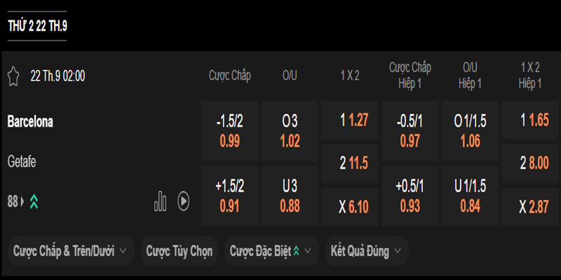This screenshot has width=561, height=280.
Task: Click the 88 additional markets count
Action: point(13,202)
